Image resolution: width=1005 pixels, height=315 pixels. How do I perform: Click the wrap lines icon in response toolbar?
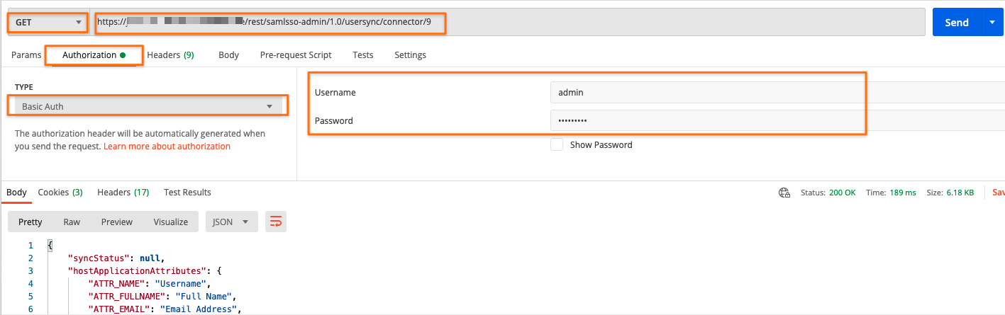[x=275, y=222]
